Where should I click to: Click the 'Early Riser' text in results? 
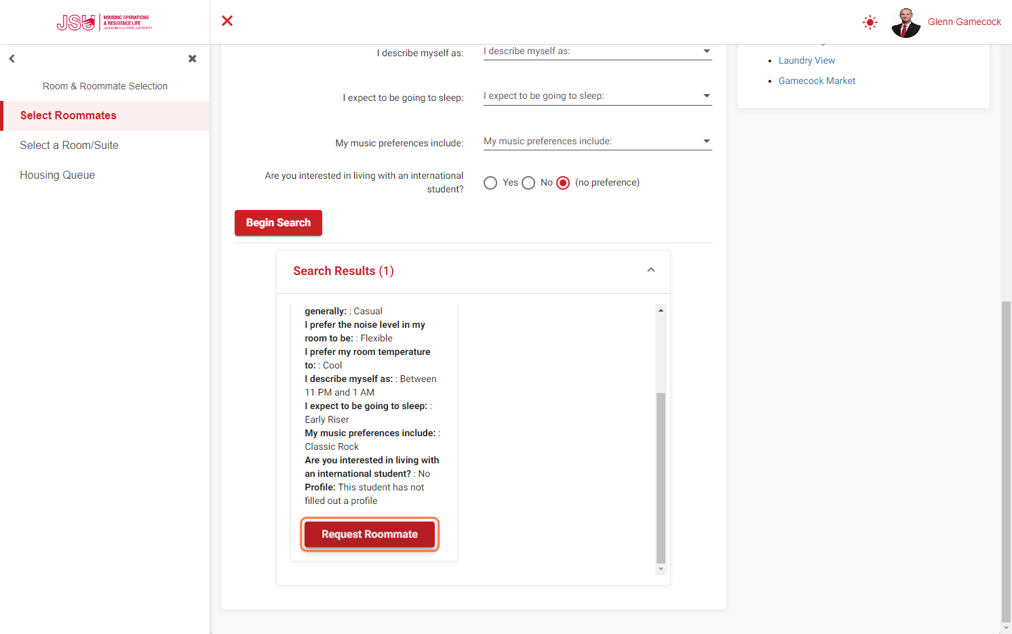[327, 419]
